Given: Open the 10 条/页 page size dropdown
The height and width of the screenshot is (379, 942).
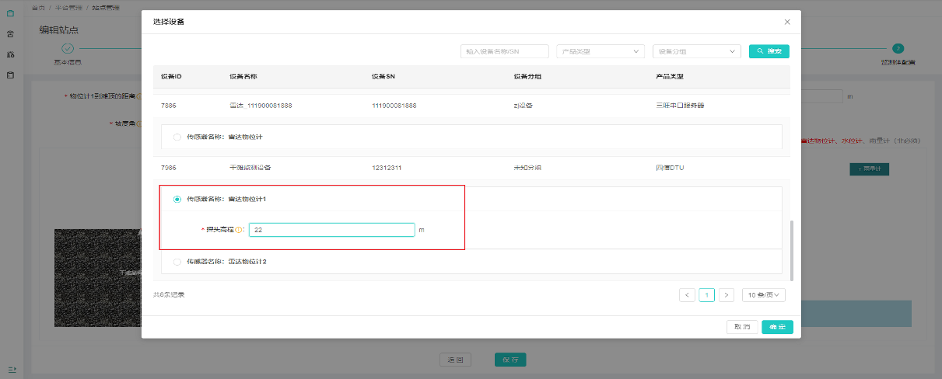Looking at the screenshot, I should pos(763,295).
